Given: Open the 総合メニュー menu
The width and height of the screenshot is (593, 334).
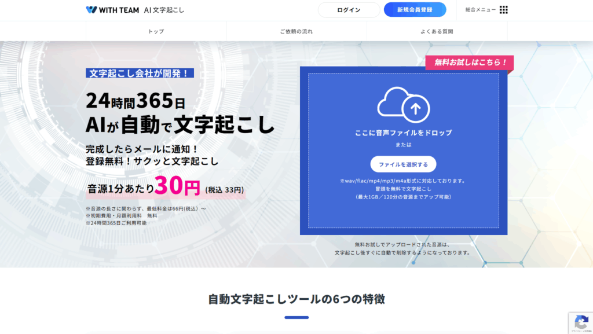Looking at the screenshot, I should (x=486, y=10).
